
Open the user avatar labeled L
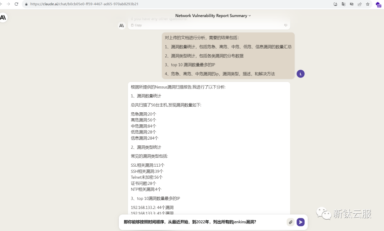[x=300, y=74]
